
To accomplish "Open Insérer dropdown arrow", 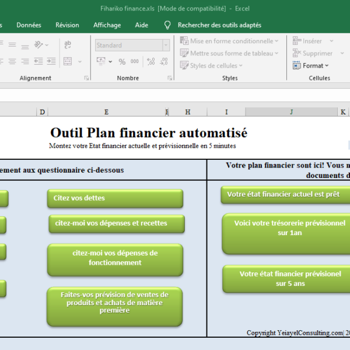I will [x=331, y=41].
